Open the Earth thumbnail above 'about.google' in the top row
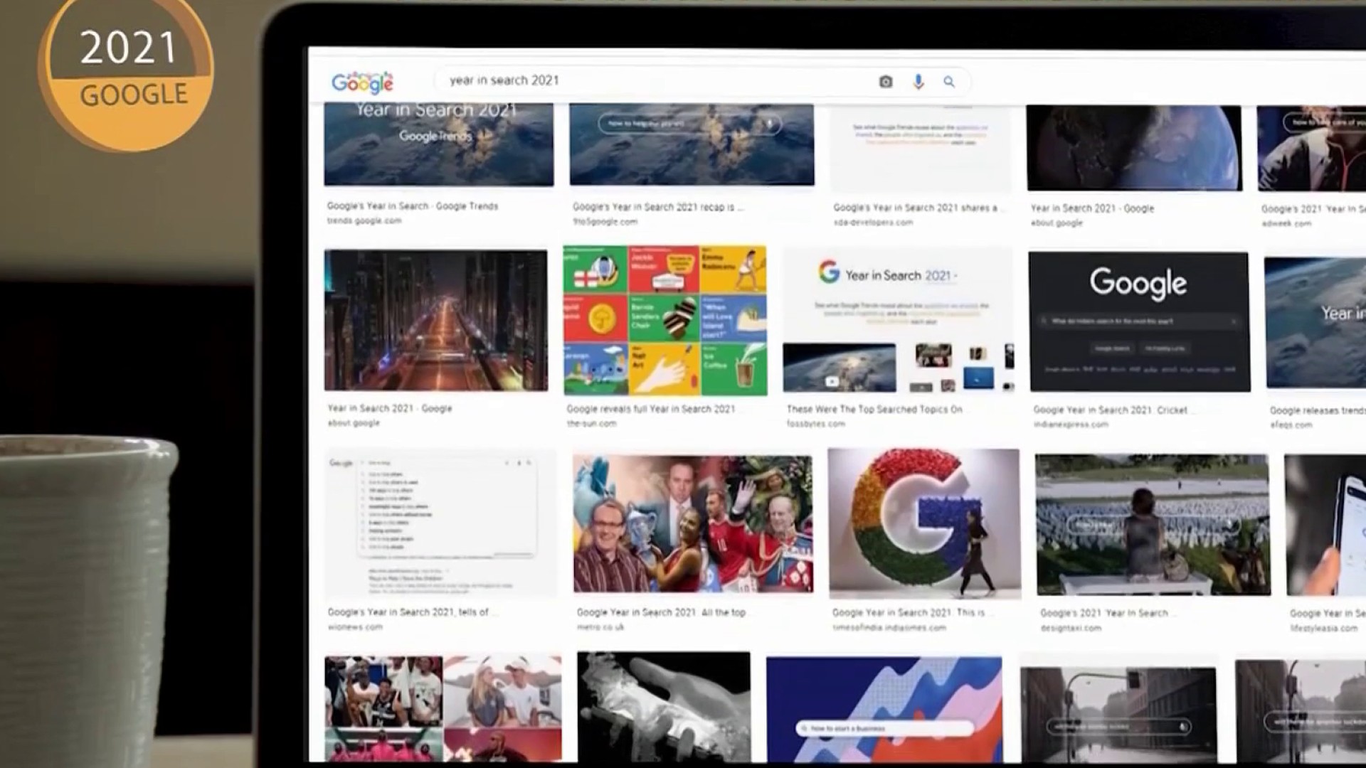This screenshot has height=768, width=1366. [x=1134, y=148]
